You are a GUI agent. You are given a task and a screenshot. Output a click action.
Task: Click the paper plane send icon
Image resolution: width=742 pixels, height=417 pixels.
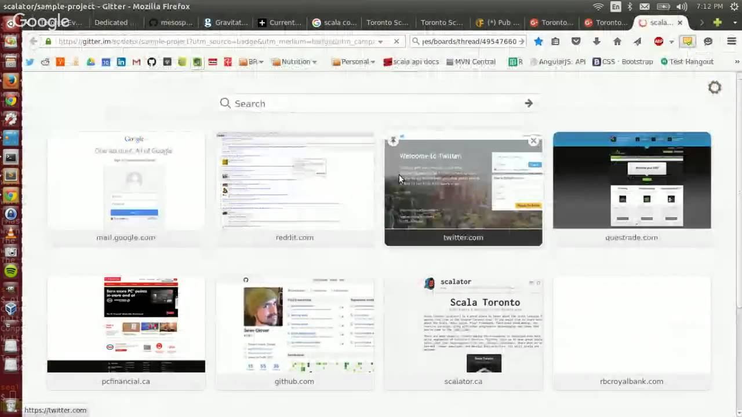[x=638, y=41]
